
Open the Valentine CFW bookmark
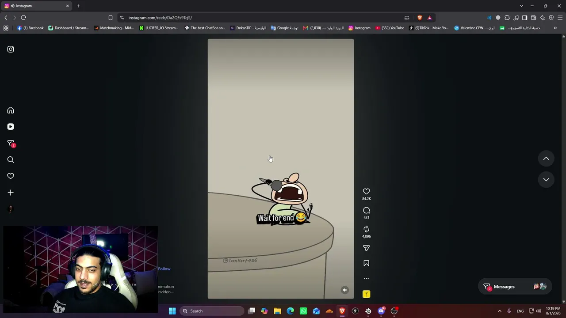474,28
